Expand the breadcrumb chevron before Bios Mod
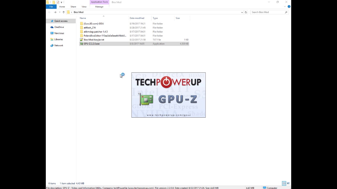Viewport: 337px width, 189px height. (x=71, y=12)
